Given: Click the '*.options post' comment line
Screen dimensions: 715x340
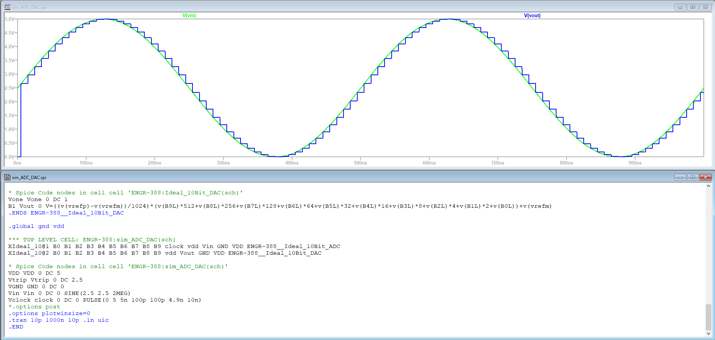Looking at the screenshot, I should click(34, 306).
